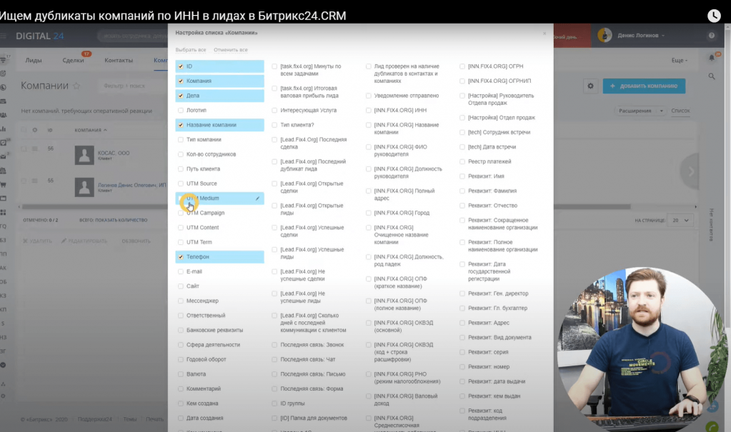Expand the Денис Логинов user menu
Image resolution: width=731 pixels, height=432 pixels.
tap(640, 36)
